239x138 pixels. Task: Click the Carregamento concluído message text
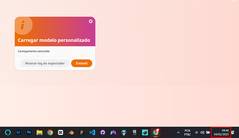34,51
